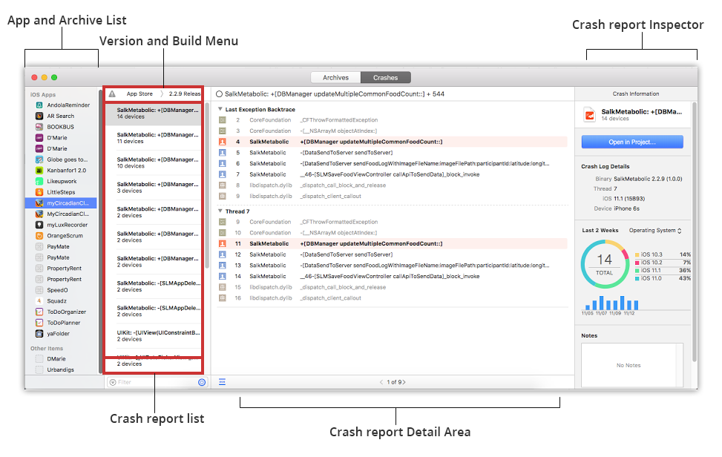Image resolution: width=722 pixels, height=457 pixels.
Task: Select the crash report with 3 devices
Action: [x=154, y=188]
